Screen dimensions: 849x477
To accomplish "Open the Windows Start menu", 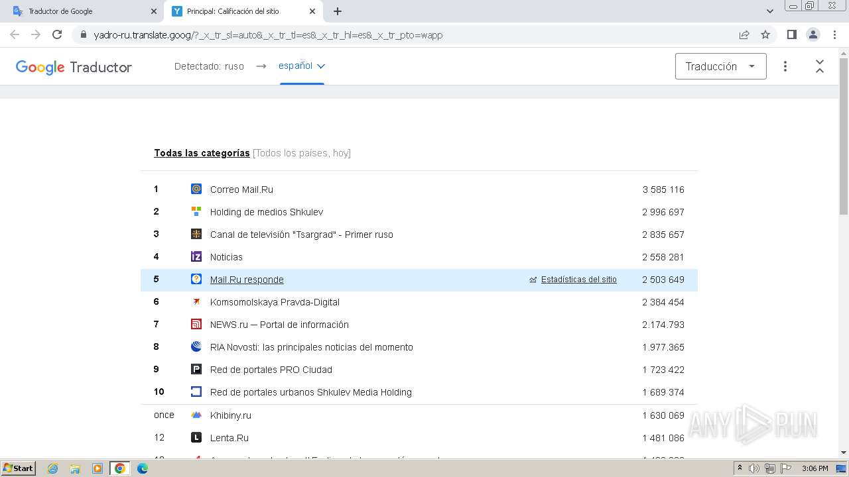I will 19,468.
